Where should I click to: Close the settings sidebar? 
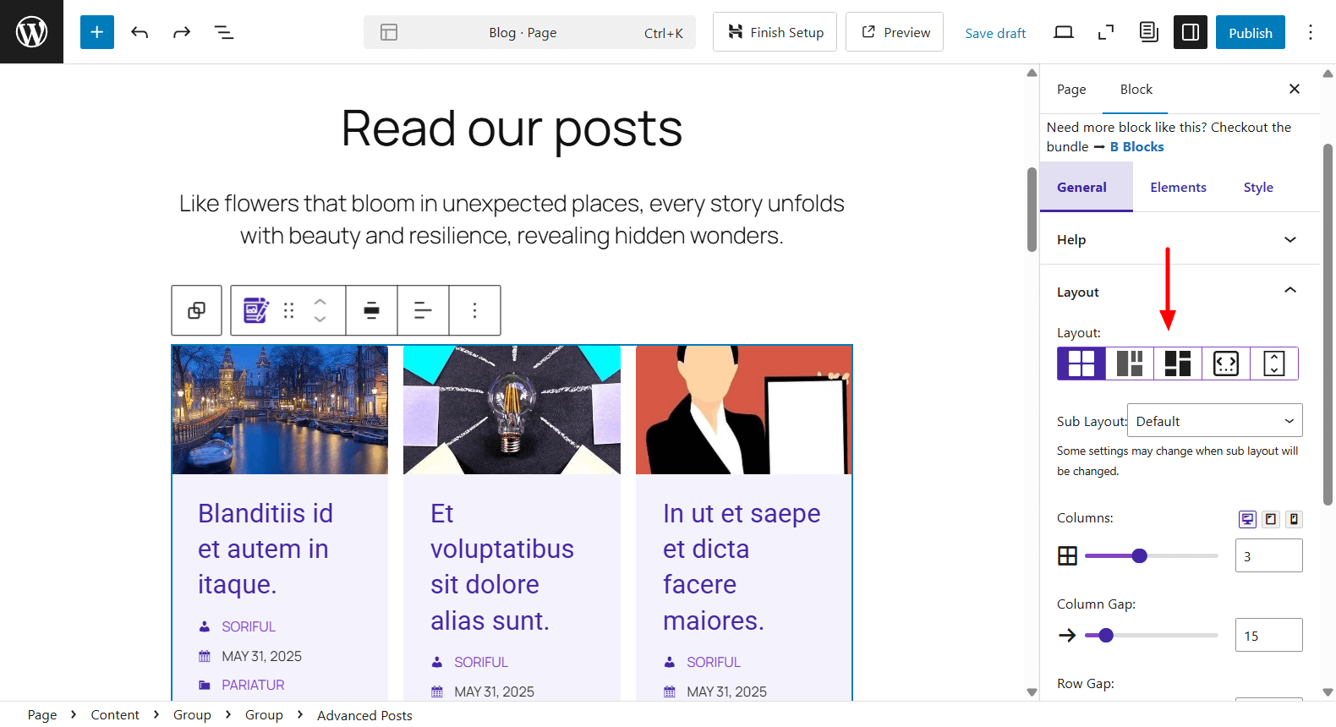1294,89
